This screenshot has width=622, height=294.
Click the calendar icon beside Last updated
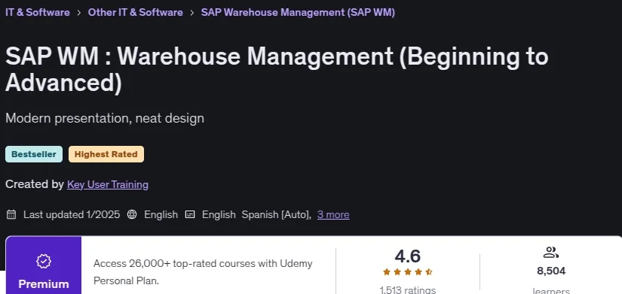coord(11,214)
